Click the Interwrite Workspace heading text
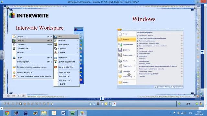This screenshot has height=116, width=207. [40, 28]
